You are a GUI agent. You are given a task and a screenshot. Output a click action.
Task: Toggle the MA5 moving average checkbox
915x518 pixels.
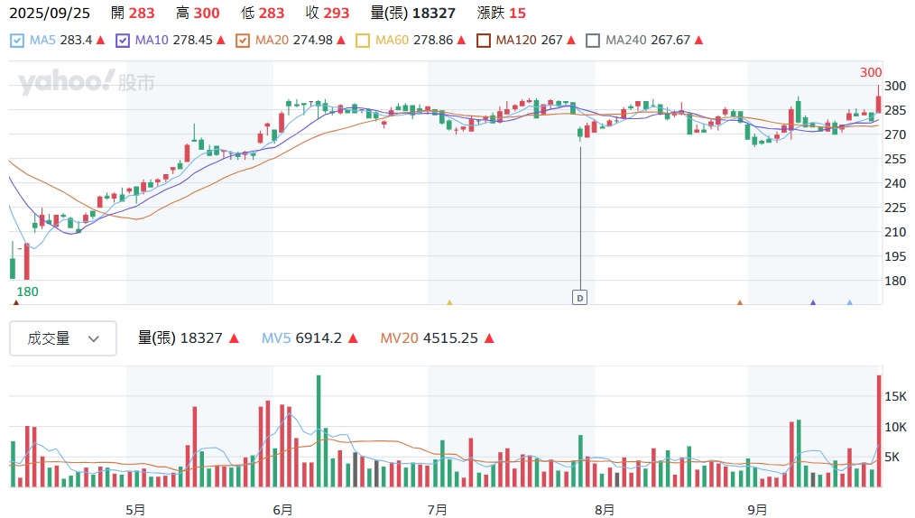[x=17, y=41]
